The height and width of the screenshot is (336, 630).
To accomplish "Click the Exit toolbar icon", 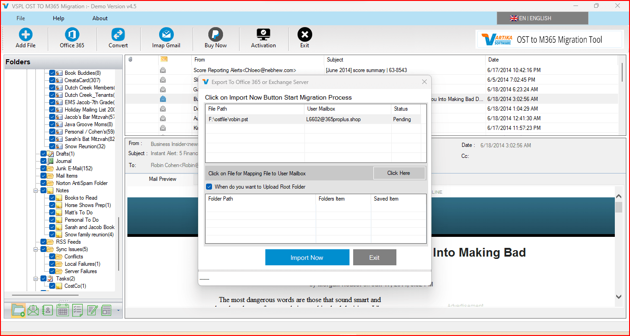I will (305, 35).
